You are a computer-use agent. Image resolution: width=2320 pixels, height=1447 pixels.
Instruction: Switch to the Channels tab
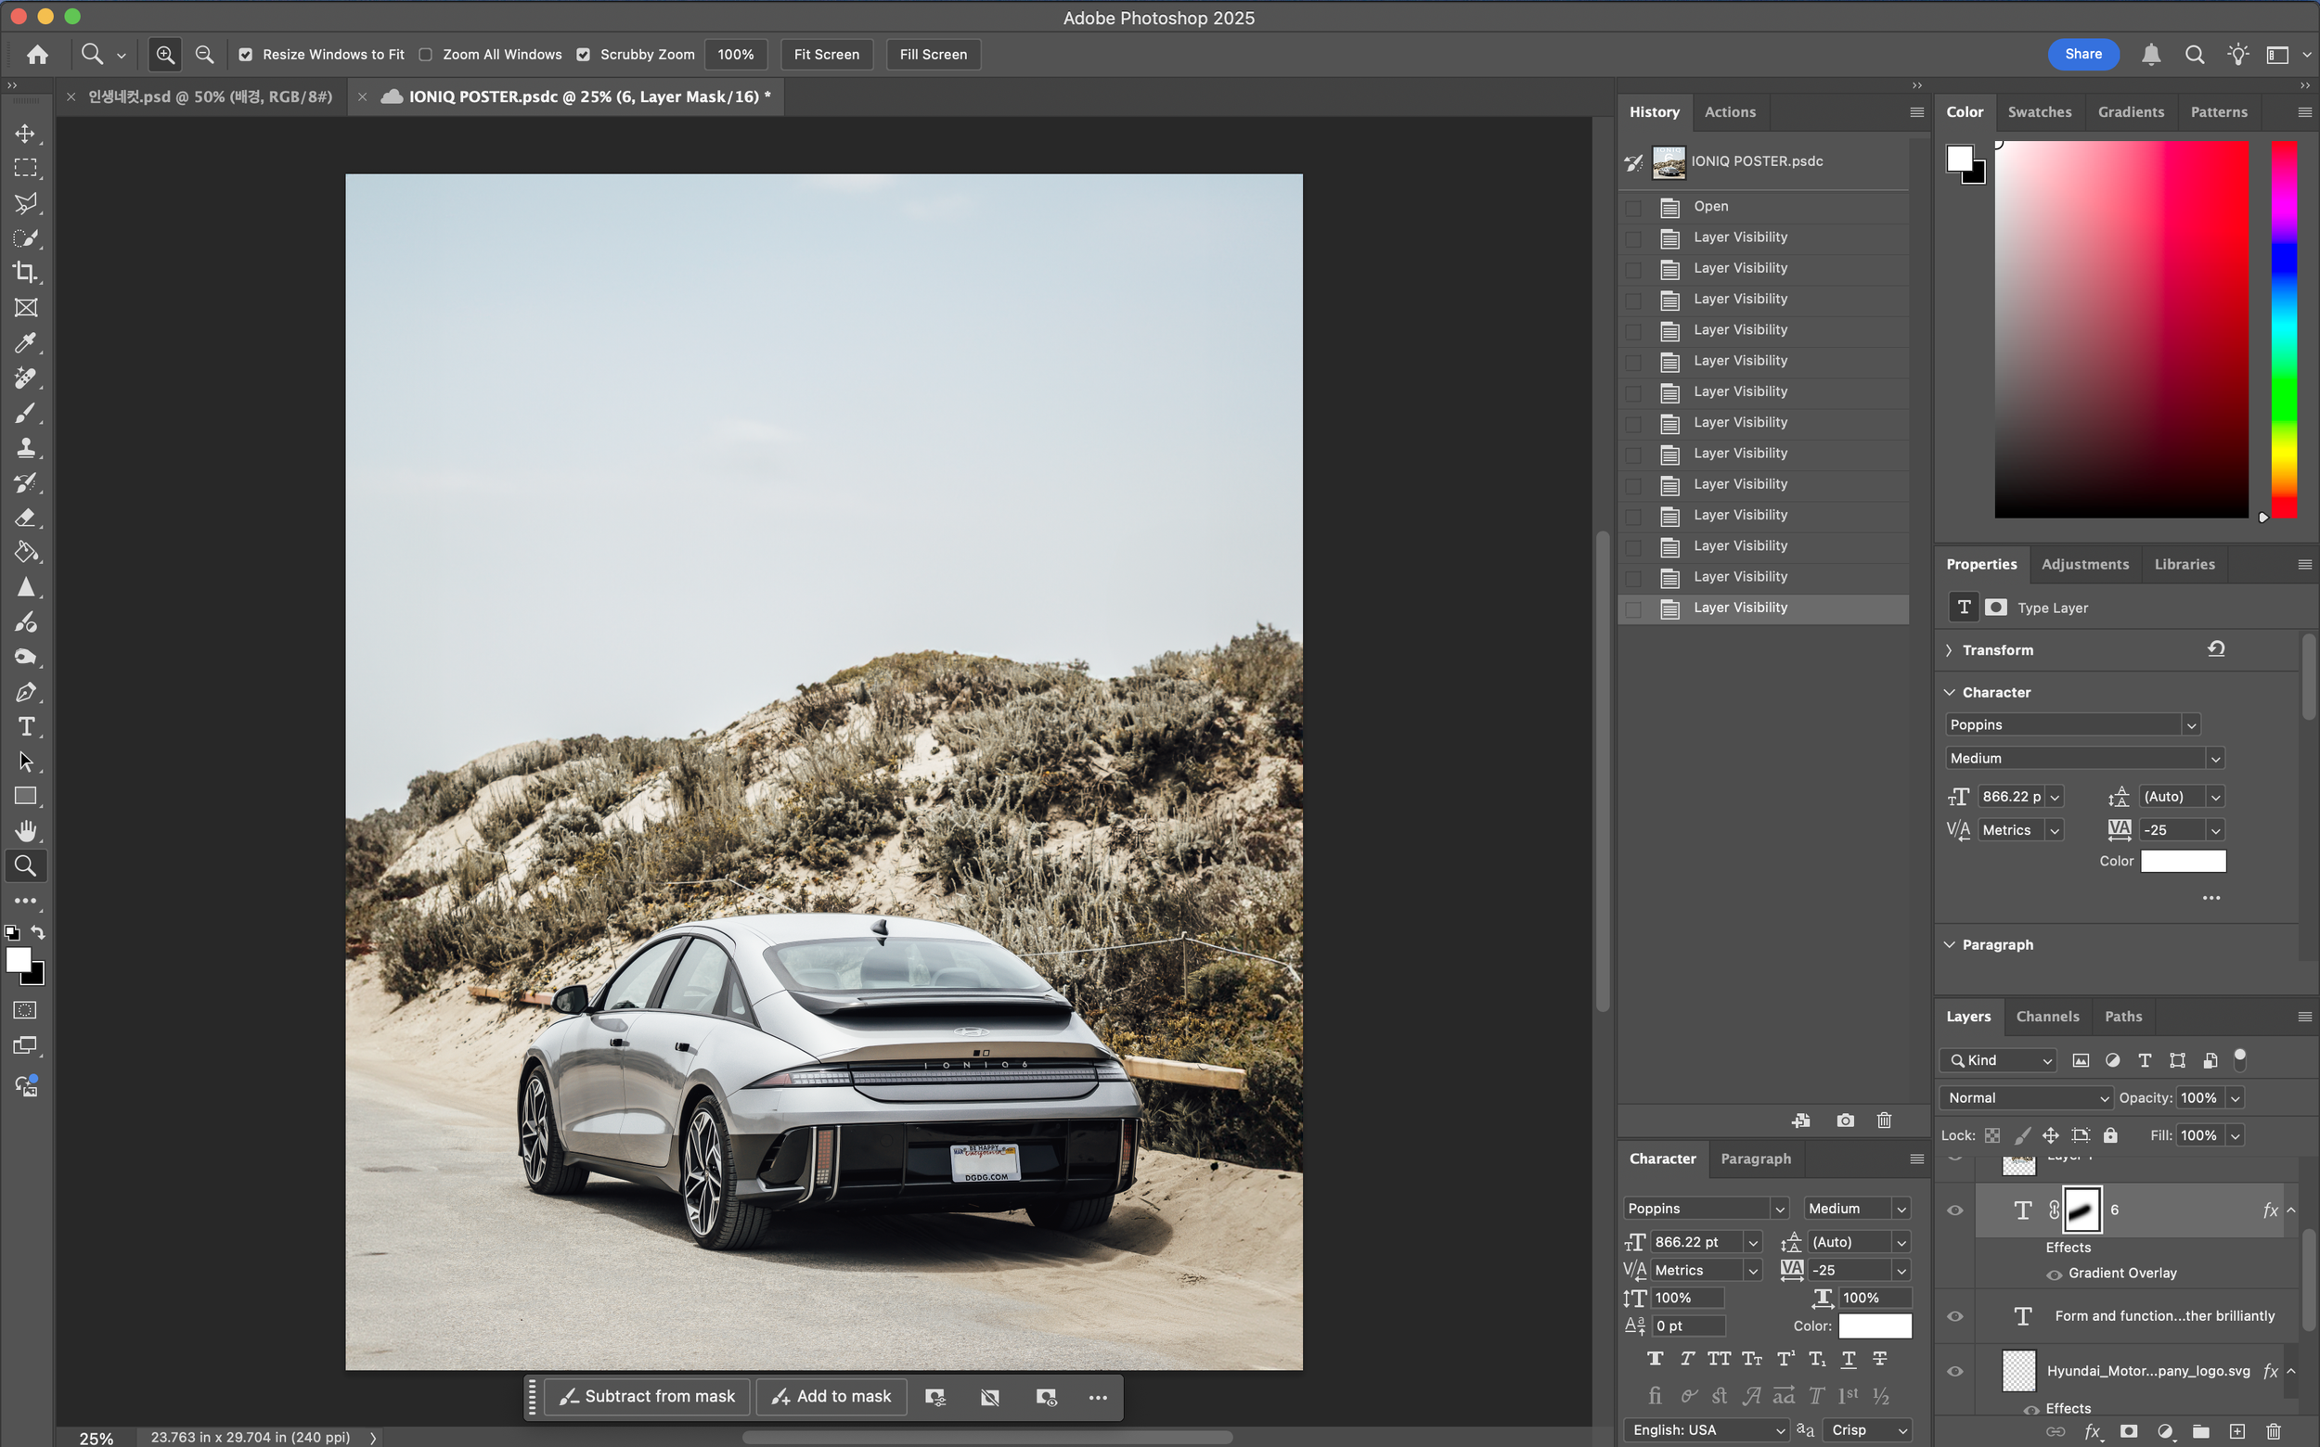2047,1017
